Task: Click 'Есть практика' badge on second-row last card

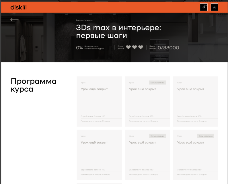Action: pyautogui.click(x=206, y=136)
